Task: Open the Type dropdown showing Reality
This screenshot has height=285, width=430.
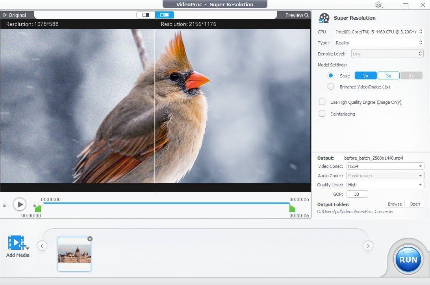Action: coord(379,43)
